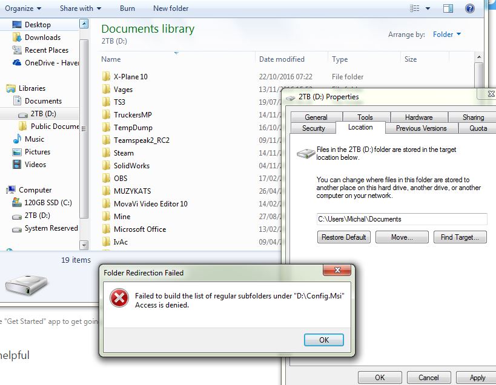
Task: Open the Organize menu
Action: tap(23, 8)
